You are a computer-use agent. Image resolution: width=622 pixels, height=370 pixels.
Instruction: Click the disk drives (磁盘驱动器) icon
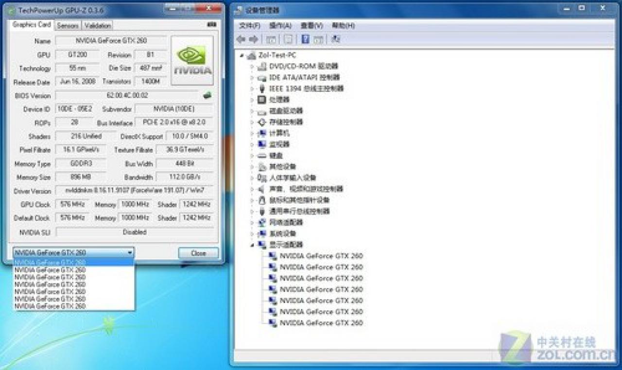point(261,111)
